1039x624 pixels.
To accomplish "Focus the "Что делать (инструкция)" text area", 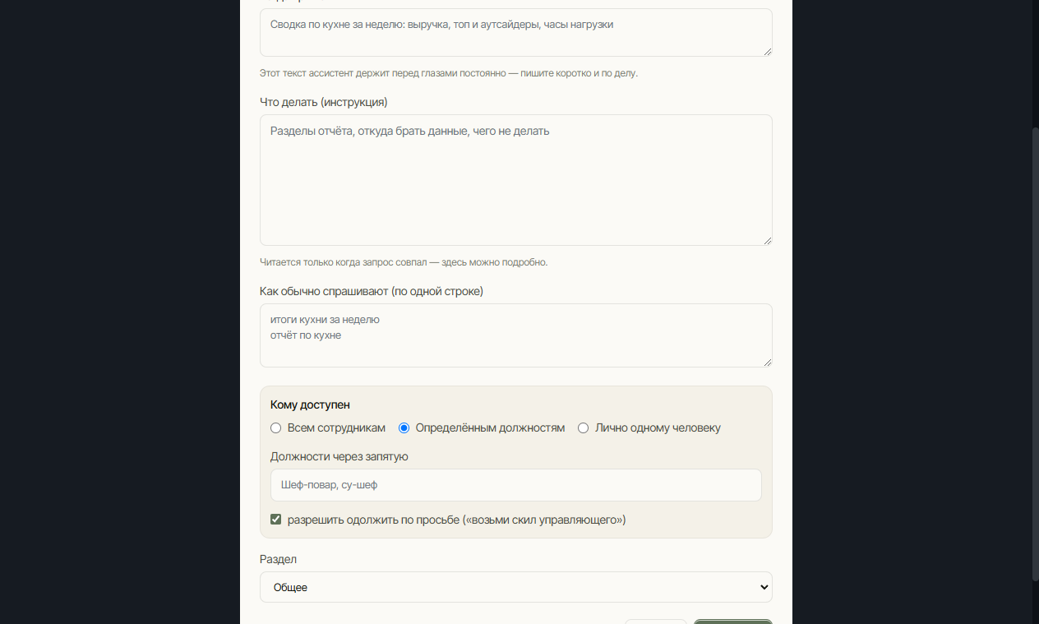I will coord(516,180).
